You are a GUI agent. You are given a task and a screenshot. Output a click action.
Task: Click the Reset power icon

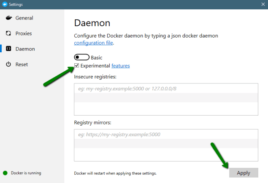pyautogui.click(x=8, y=65)
